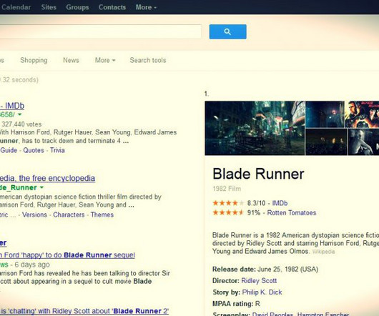The height and width of the screenshot is (316, 379).
Task: Open Search tools options
Action: [148, 60]
